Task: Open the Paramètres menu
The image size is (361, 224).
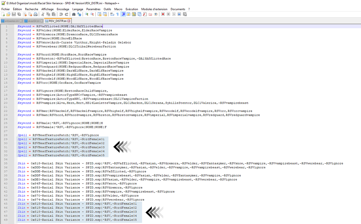Action: pos(94,9)
